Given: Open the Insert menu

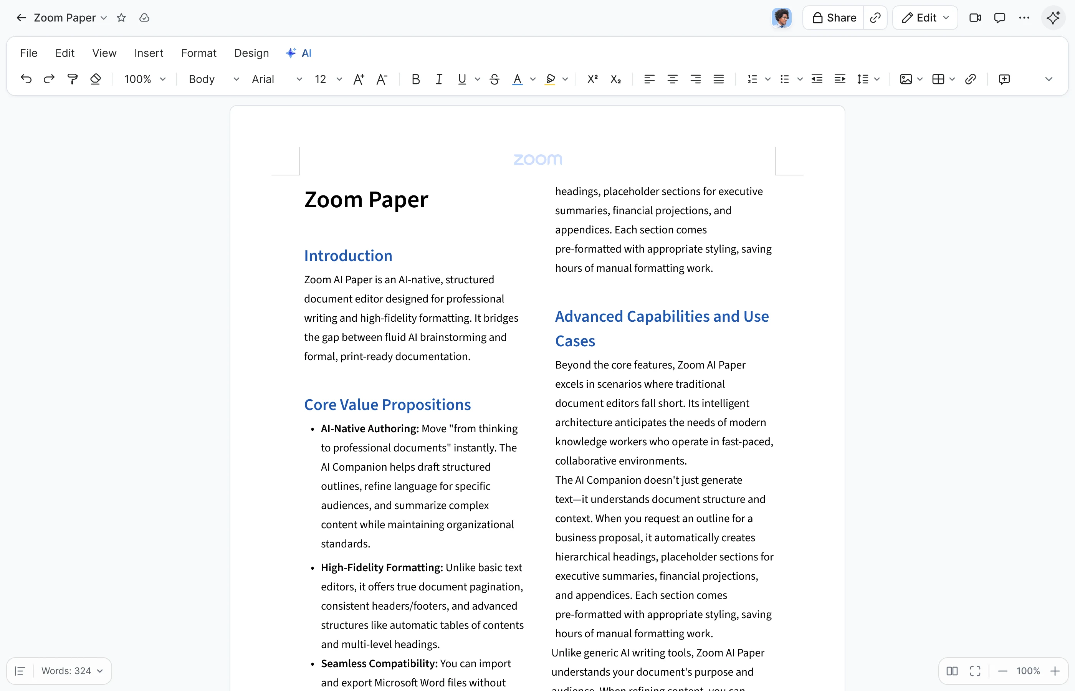Looking at the screenshot, I should pyautogui.click(x=149, y=53).
